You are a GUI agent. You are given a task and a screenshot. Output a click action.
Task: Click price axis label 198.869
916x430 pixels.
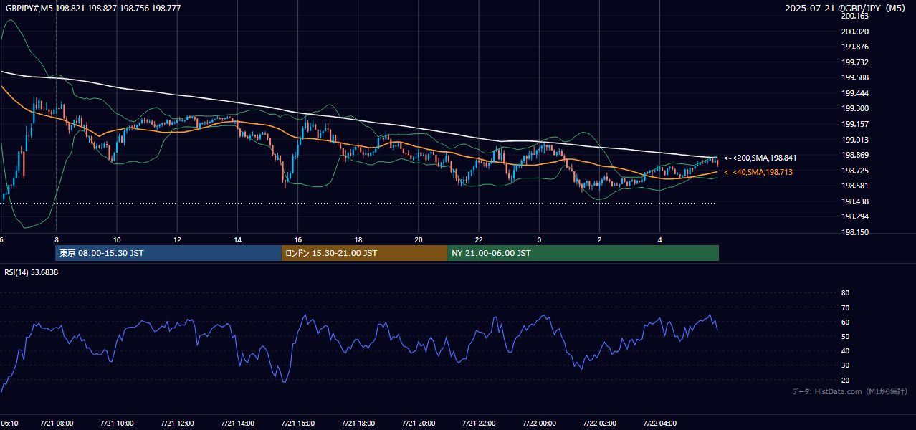[x=854, y=155]
